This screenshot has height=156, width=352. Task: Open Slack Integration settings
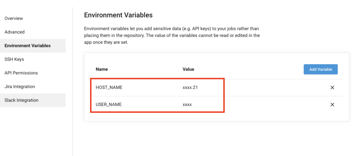[x=21, y=100]
